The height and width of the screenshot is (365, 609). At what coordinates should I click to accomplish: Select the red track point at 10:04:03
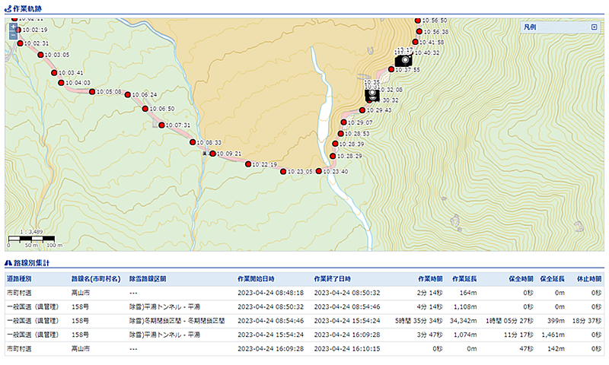[x=61, y=83]
